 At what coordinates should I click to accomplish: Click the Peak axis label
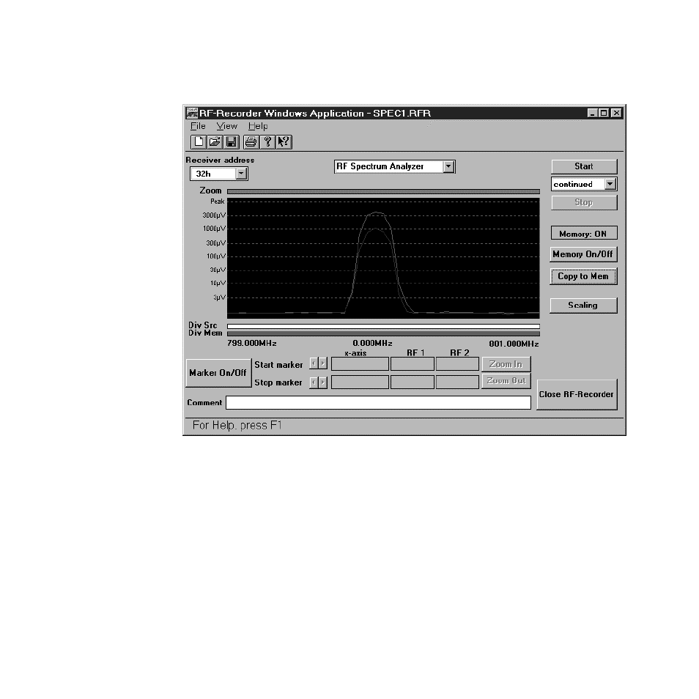[x=218, y=201]
